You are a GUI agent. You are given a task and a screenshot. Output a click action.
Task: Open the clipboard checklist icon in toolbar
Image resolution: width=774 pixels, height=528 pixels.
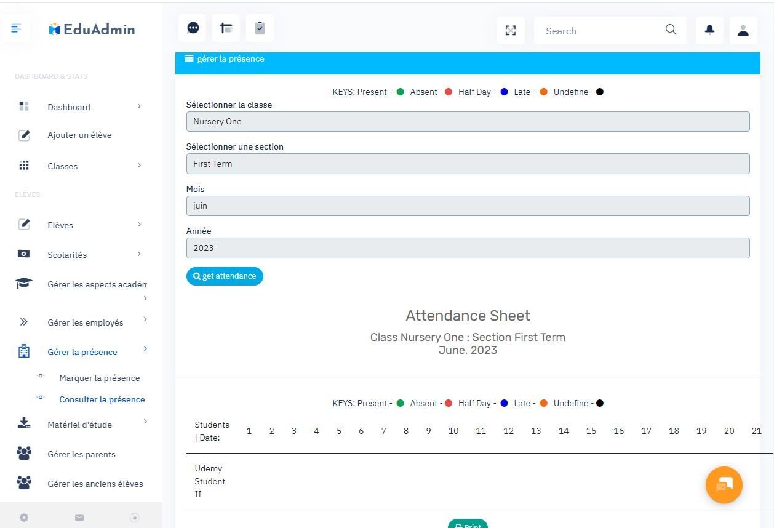point(260,28)
